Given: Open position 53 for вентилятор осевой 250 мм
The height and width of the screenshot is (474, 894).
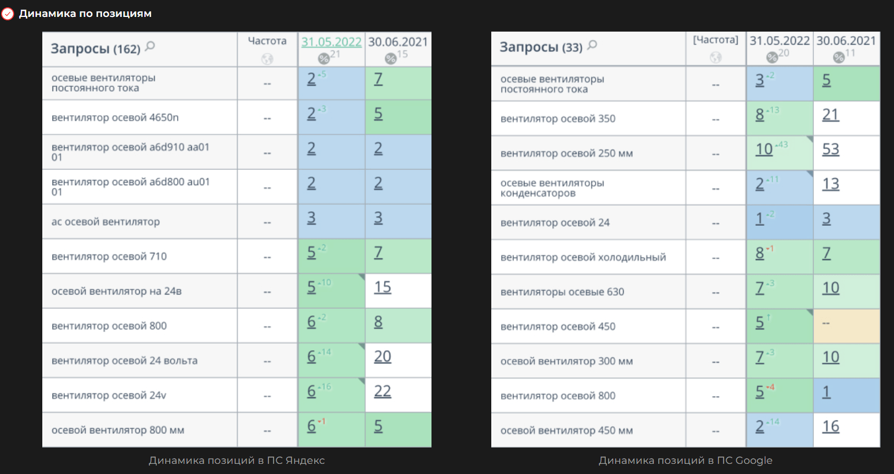Looking at the screenshot, I should pos(831,150).
